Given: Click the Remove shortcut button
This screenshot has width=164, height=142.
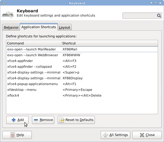Looking at the screenshot, I should pos(43,120).
